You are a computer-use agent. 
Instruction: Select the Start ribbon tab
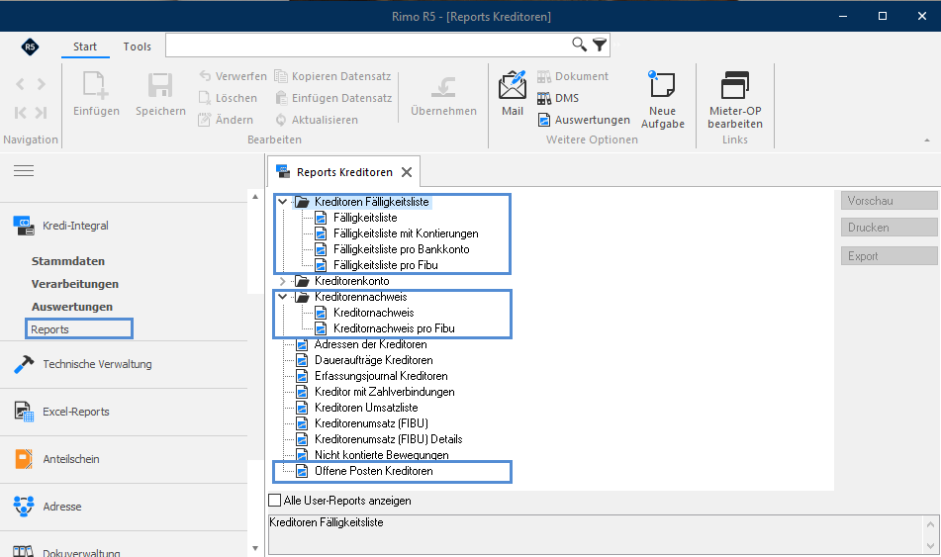coord(85,46)
